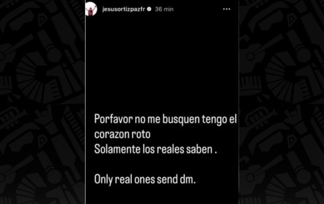The height and width of the screenshot is (204, 324).
Task: Click the empty black area above the story text
Action: [x=162, y=62]
